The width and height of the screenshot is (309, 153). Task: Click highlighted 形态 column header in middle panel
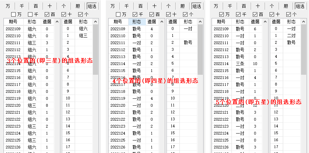point(137,22)
